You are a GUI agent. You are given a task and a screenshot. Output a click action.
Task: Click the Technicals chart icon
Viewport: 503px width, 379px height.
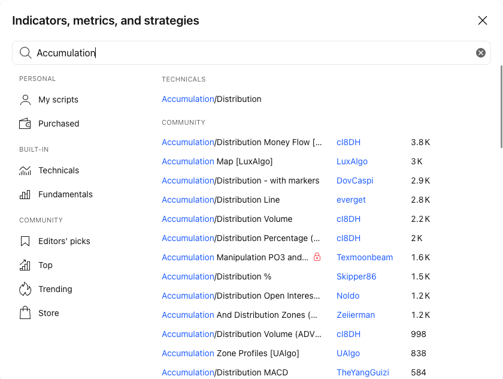tap(25, 170)
